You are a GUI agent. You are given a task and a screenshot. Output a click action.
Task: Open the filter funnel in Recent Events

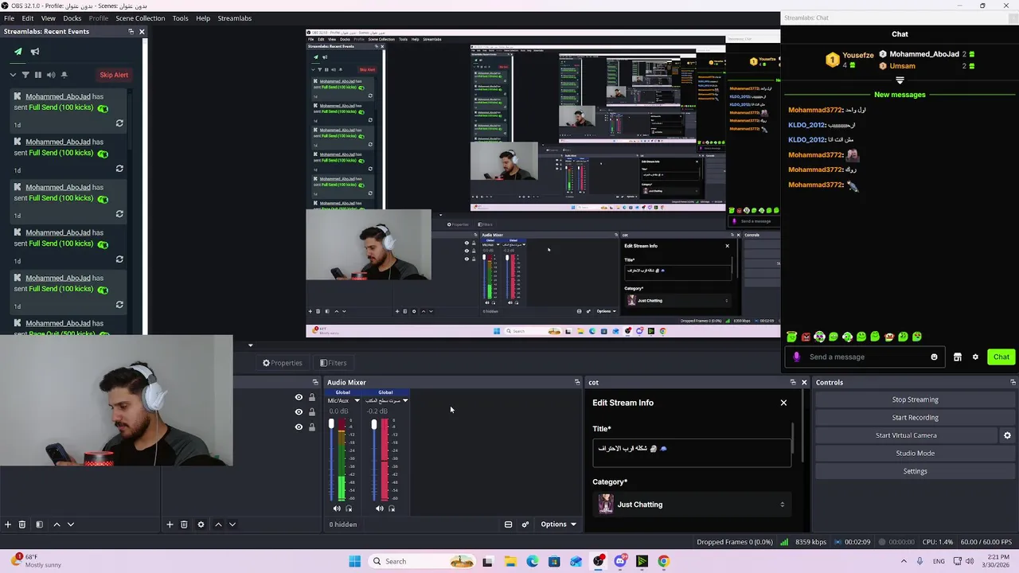click(25, 75)
